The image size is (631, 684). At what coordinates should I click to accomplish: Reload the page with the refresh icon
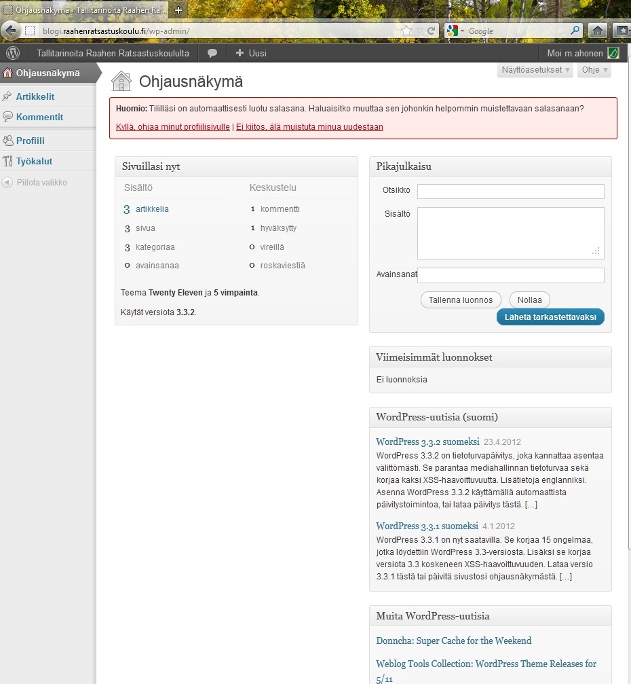point(431,31)
